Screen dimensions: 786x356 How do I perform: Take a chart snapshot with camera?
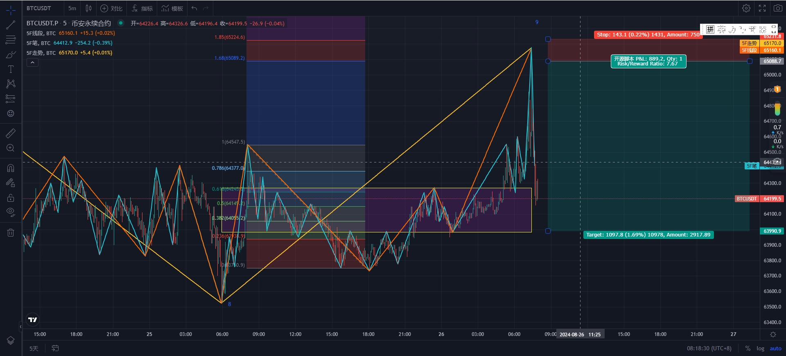778,8
